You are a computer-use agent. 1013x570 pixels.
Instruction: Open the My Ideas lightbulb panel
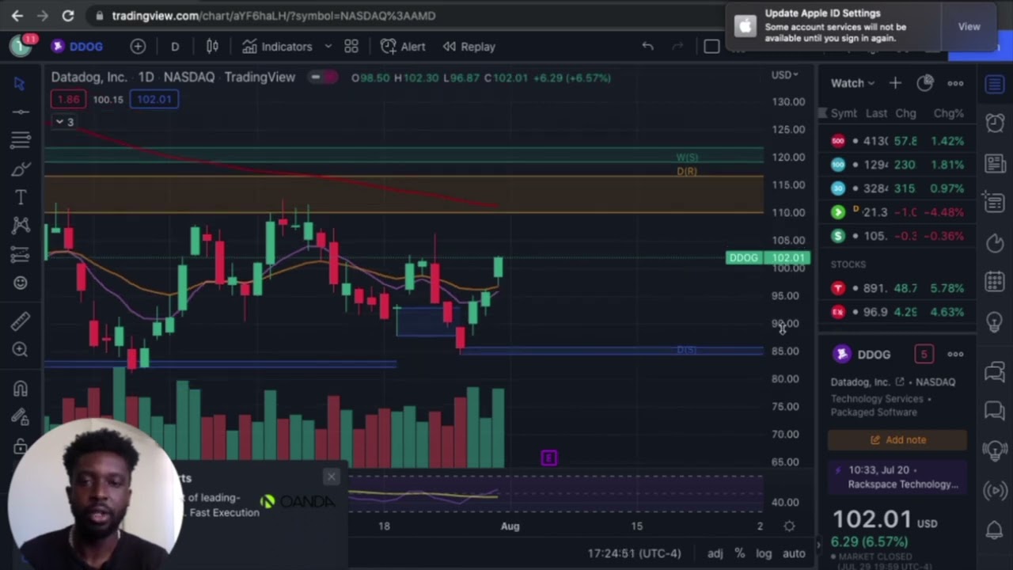pos(995,321)
